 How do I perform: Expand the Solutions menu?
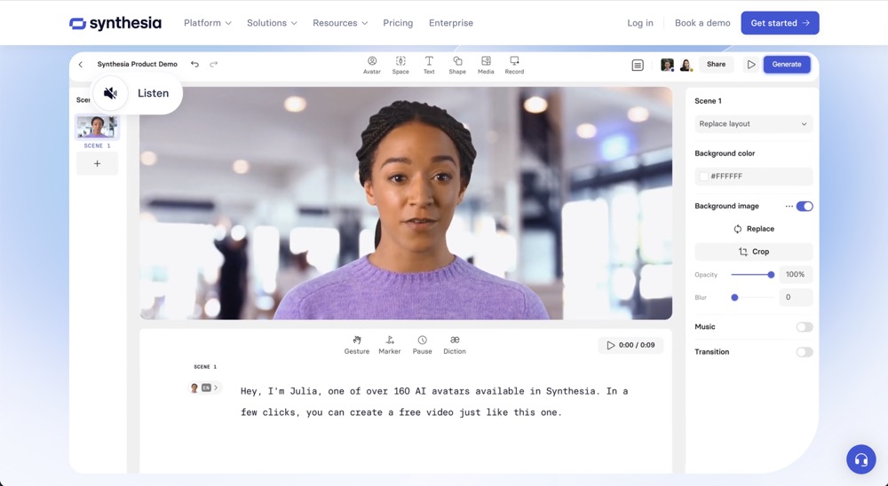tap(272, 23)
